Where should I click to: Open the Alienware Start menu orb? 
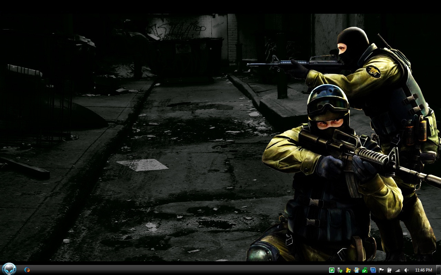(x=9, y=269)
